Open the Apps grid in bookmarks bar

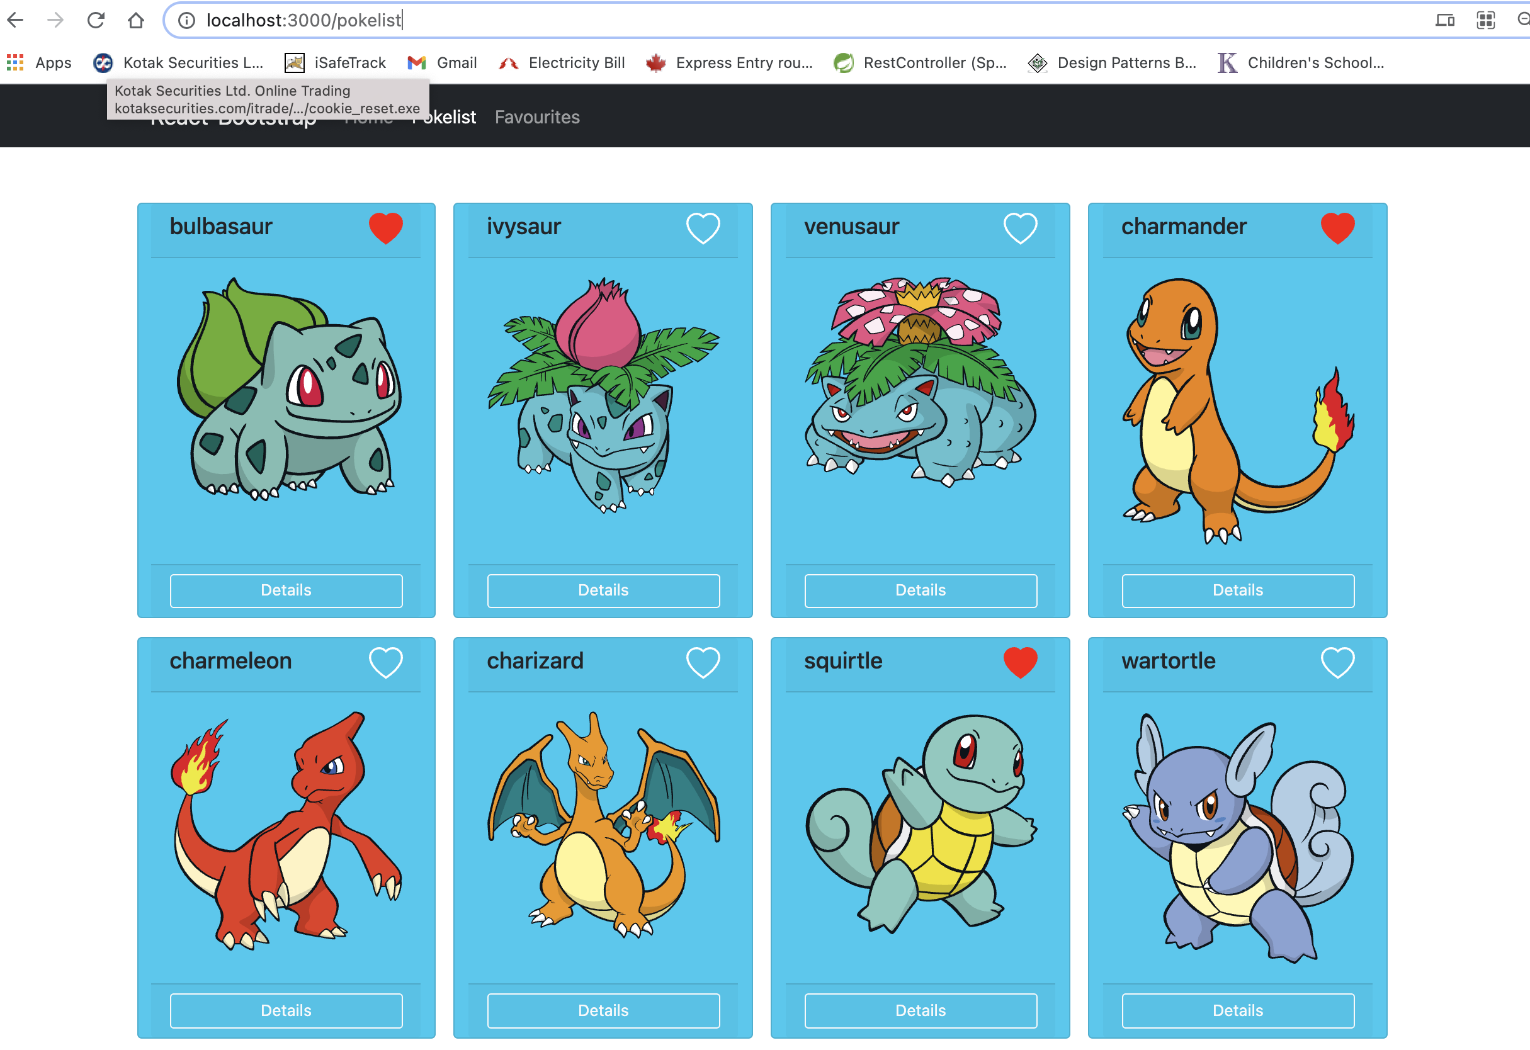coord(40,62)
